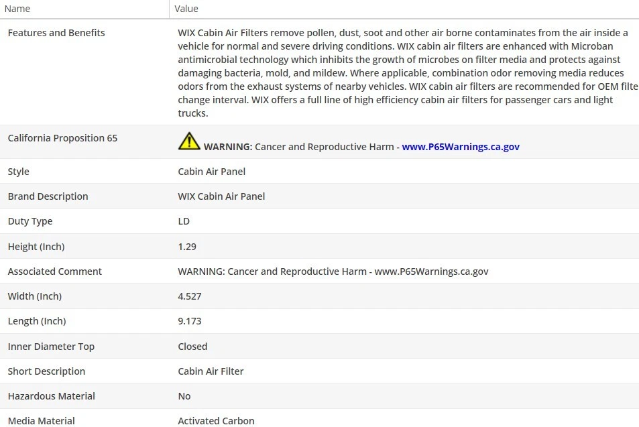This screenshot has width=639, height=427.
Task: Click the Style row label
Action: [19, 172]
